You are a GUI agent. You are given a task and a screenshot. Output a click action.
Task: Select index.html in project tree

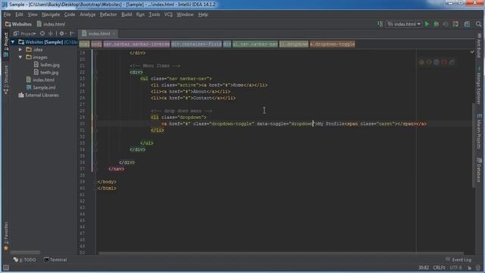(40, 80)
